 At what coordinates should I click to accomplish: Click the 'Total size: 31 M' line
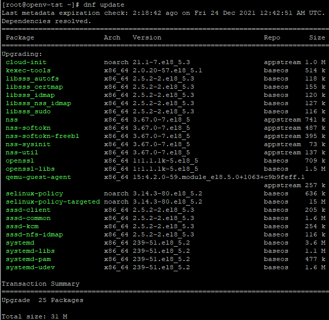(x=34, y=316)
